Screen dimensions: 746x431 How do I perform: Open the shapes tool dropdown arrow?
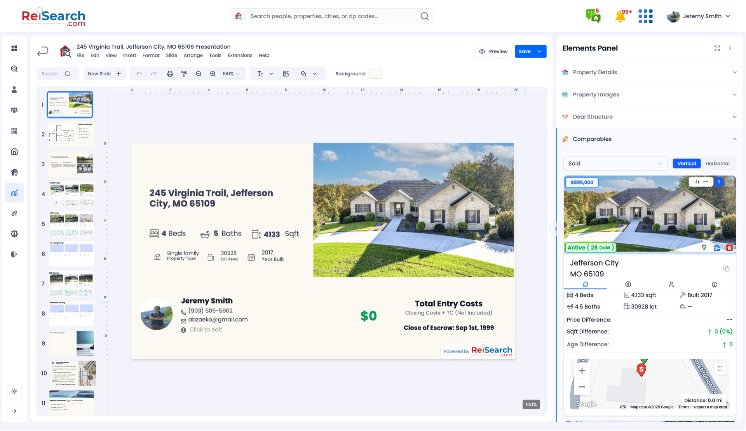(x=315, y=74)
